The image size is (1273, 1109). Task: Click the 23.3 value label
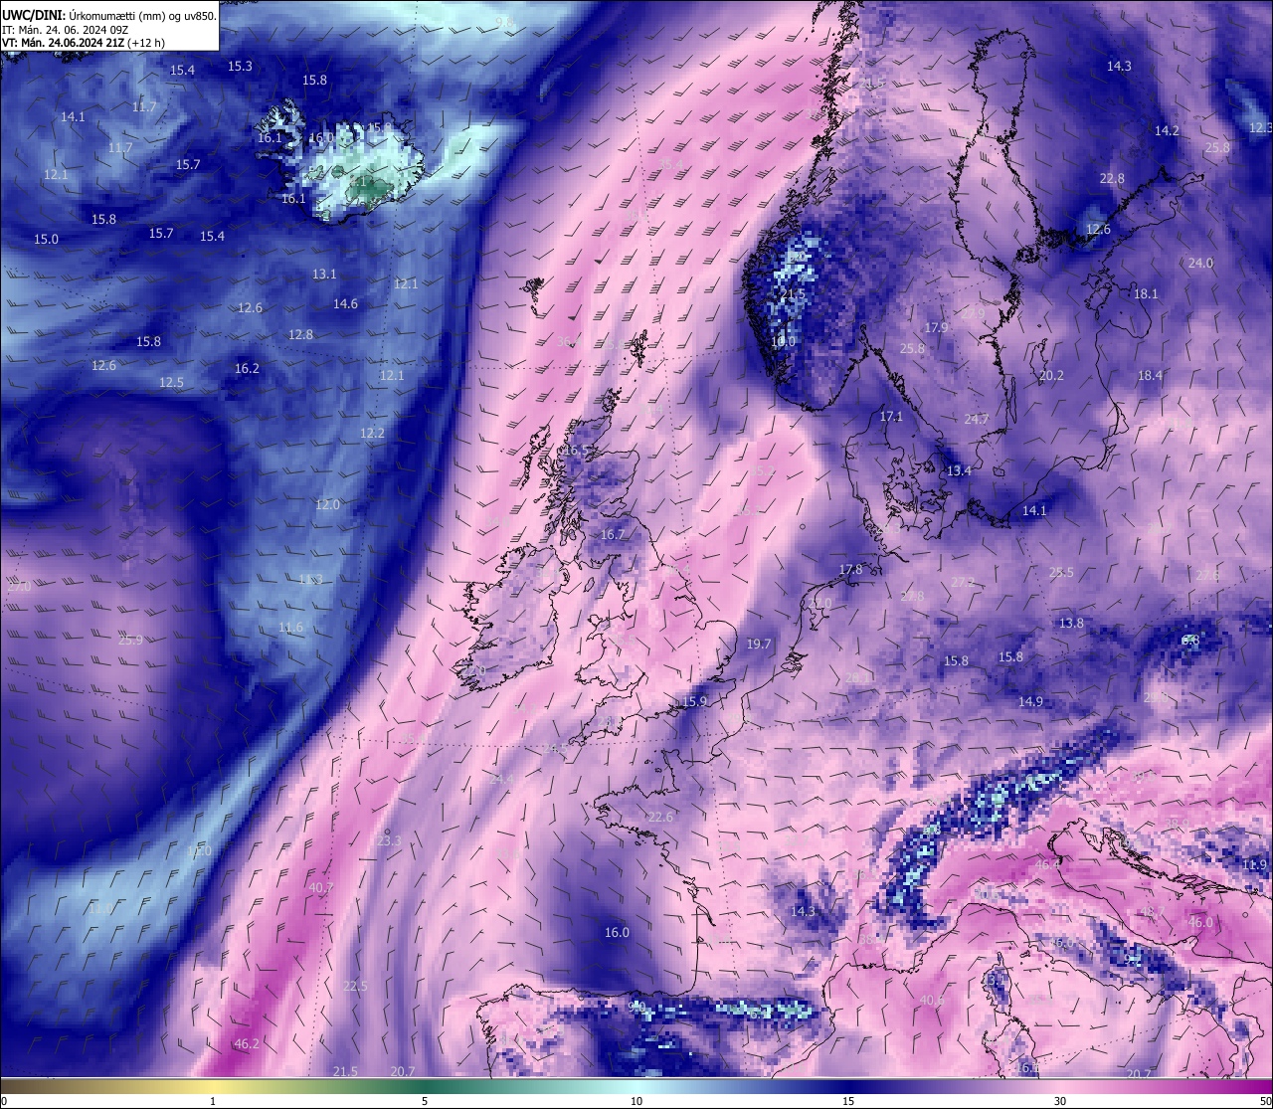point(389,841)
